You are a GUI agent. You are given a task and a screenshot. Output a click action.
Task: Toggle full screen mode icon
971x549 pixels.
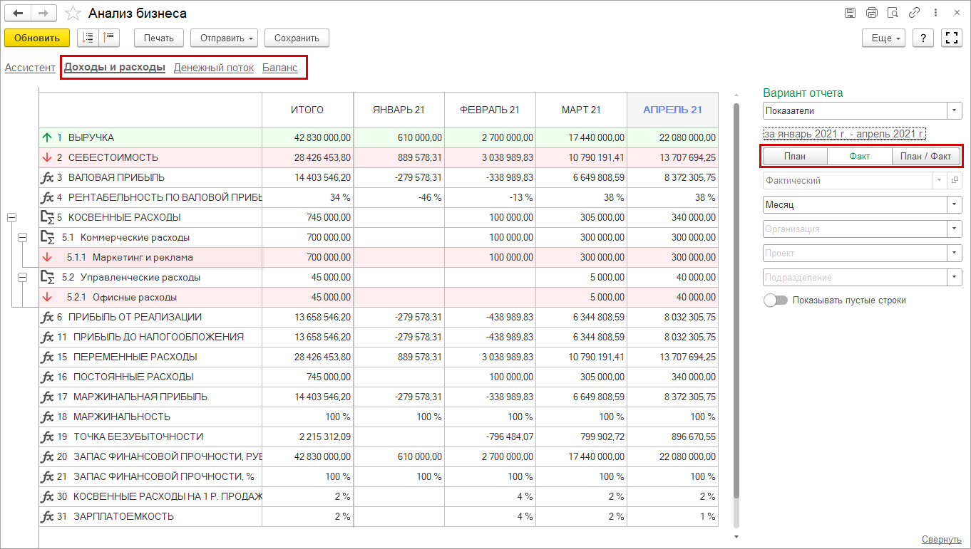(x=952, y=38)
